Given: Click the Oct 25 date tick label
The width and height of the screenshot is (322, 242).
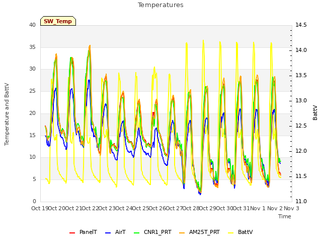Looking at the screenshot, I should (141, 208).
